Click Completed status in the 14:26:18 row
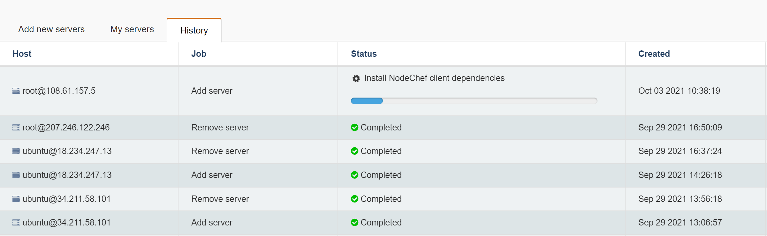 pyautogui.click(x=381, y=175)
